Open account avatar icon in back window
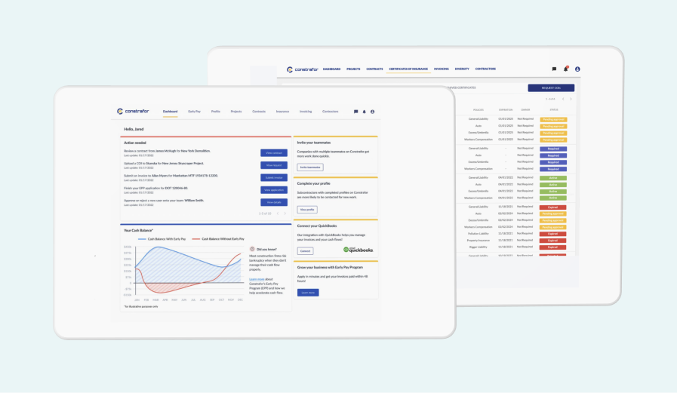The image size is (677, 393). [577, 69]
